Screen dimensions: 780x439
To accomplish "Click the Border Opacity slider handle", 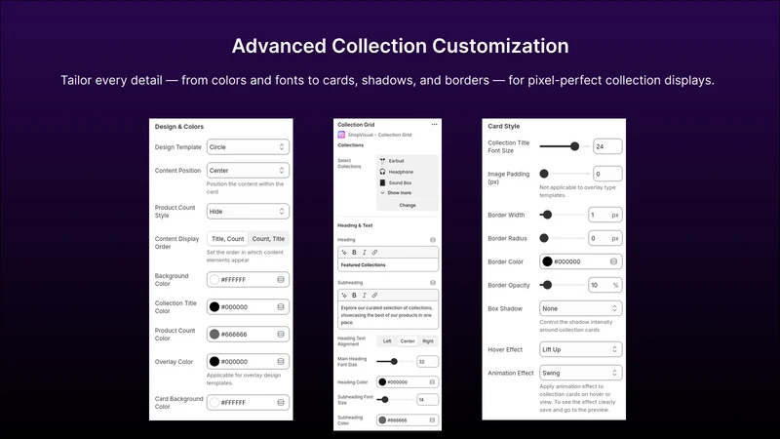I will (547, 285).
